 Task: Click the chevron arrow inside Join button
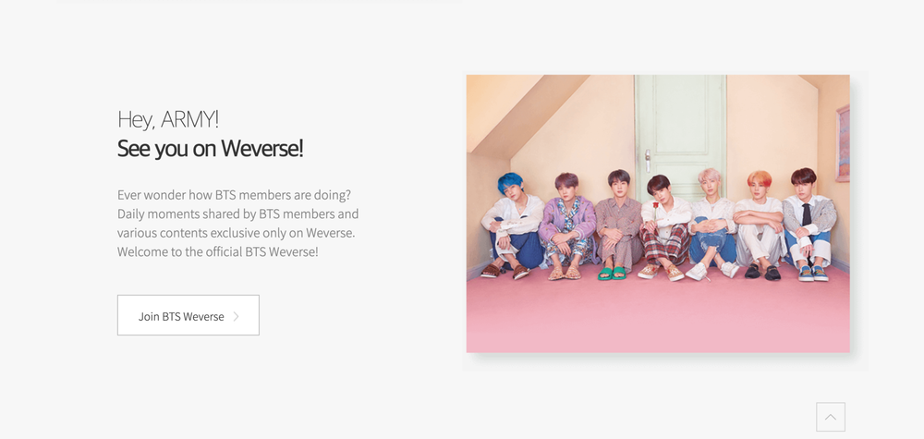point(237,316)
